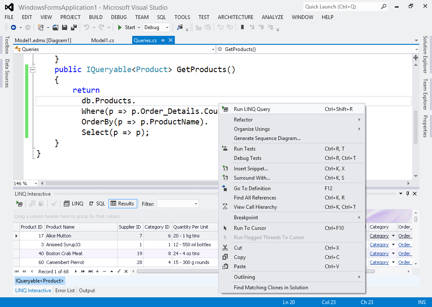Viewport: 432px width, 307px height.
Task: Click the Category link in Camembert Pierrot row
Action: tap(379, 262)
